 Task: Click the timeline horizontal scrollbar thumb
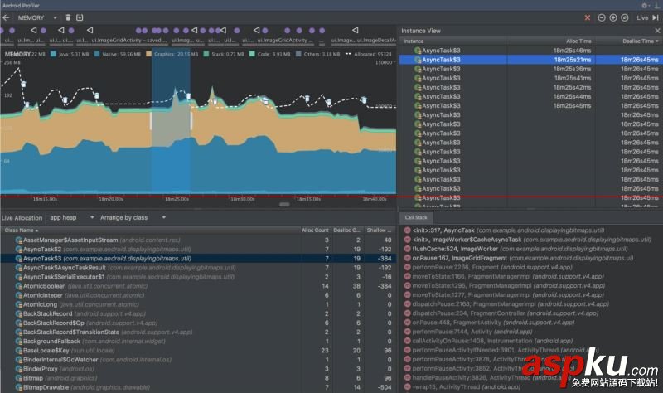click(284, 204)
